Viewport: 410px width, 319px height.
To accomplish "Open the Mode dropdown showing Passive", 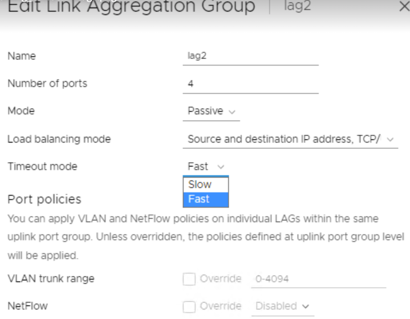I will click(x=212, y=111).
